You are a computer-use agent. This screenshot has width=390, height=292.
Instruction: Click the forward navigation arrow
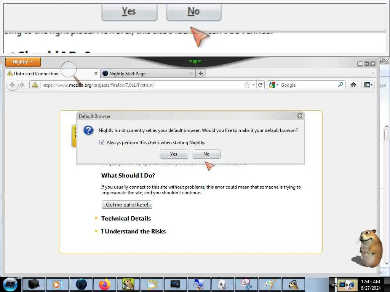pos(22,85)
